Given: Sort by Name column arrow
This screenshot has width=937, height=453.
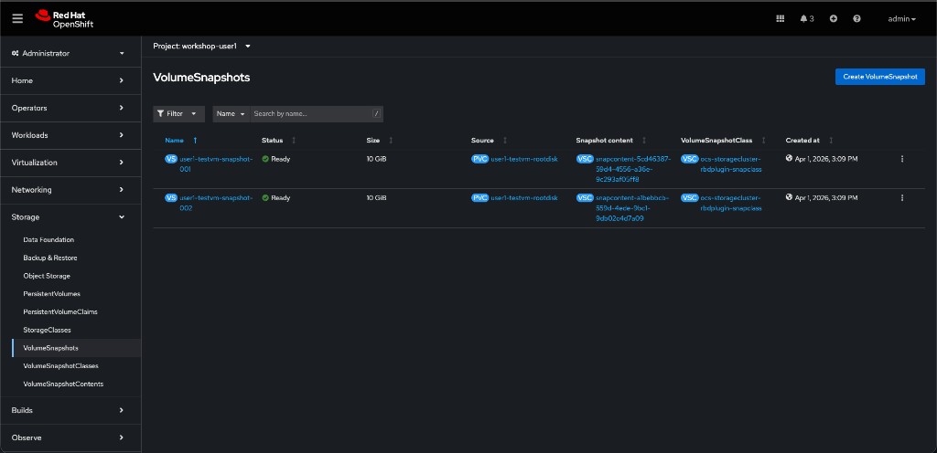Looking at the screenshot, I should click(x=195, y=141).
